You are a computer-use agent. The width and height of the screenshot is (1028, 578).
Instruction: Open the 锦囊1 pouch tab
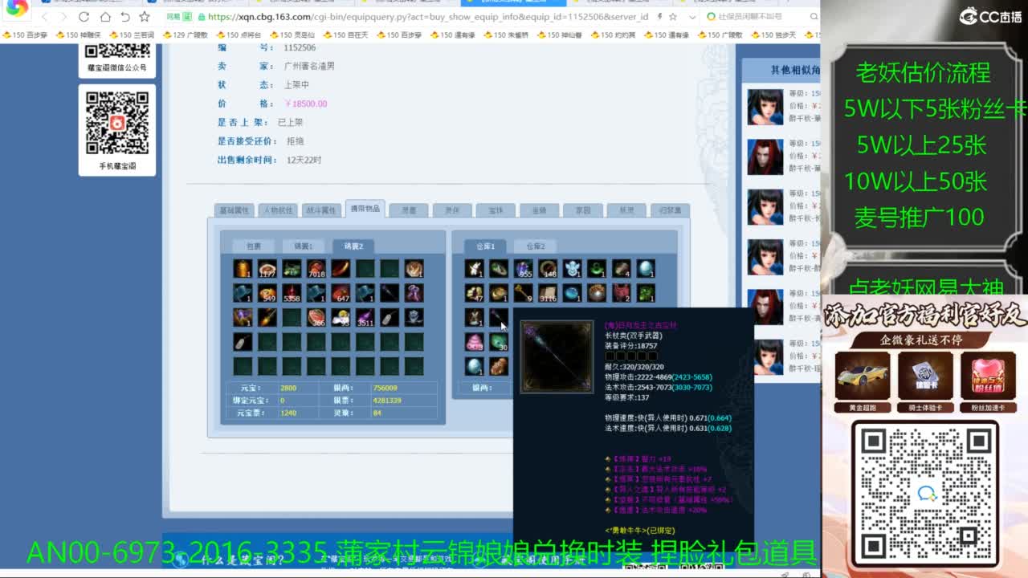coord(303,246)
